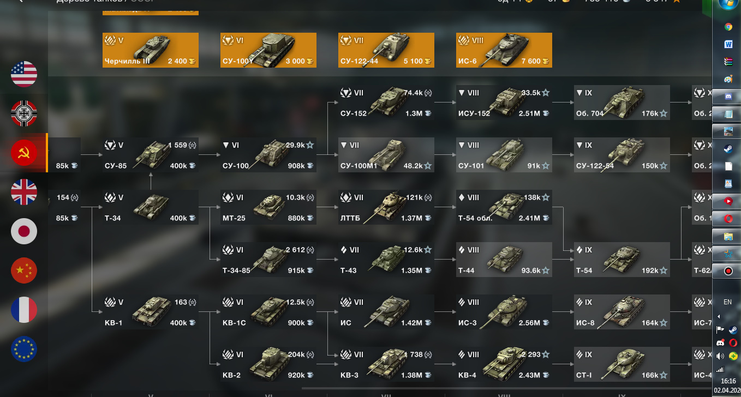
Task: Click the СУ-122-44 premium tank card
Action: (386, 50)
